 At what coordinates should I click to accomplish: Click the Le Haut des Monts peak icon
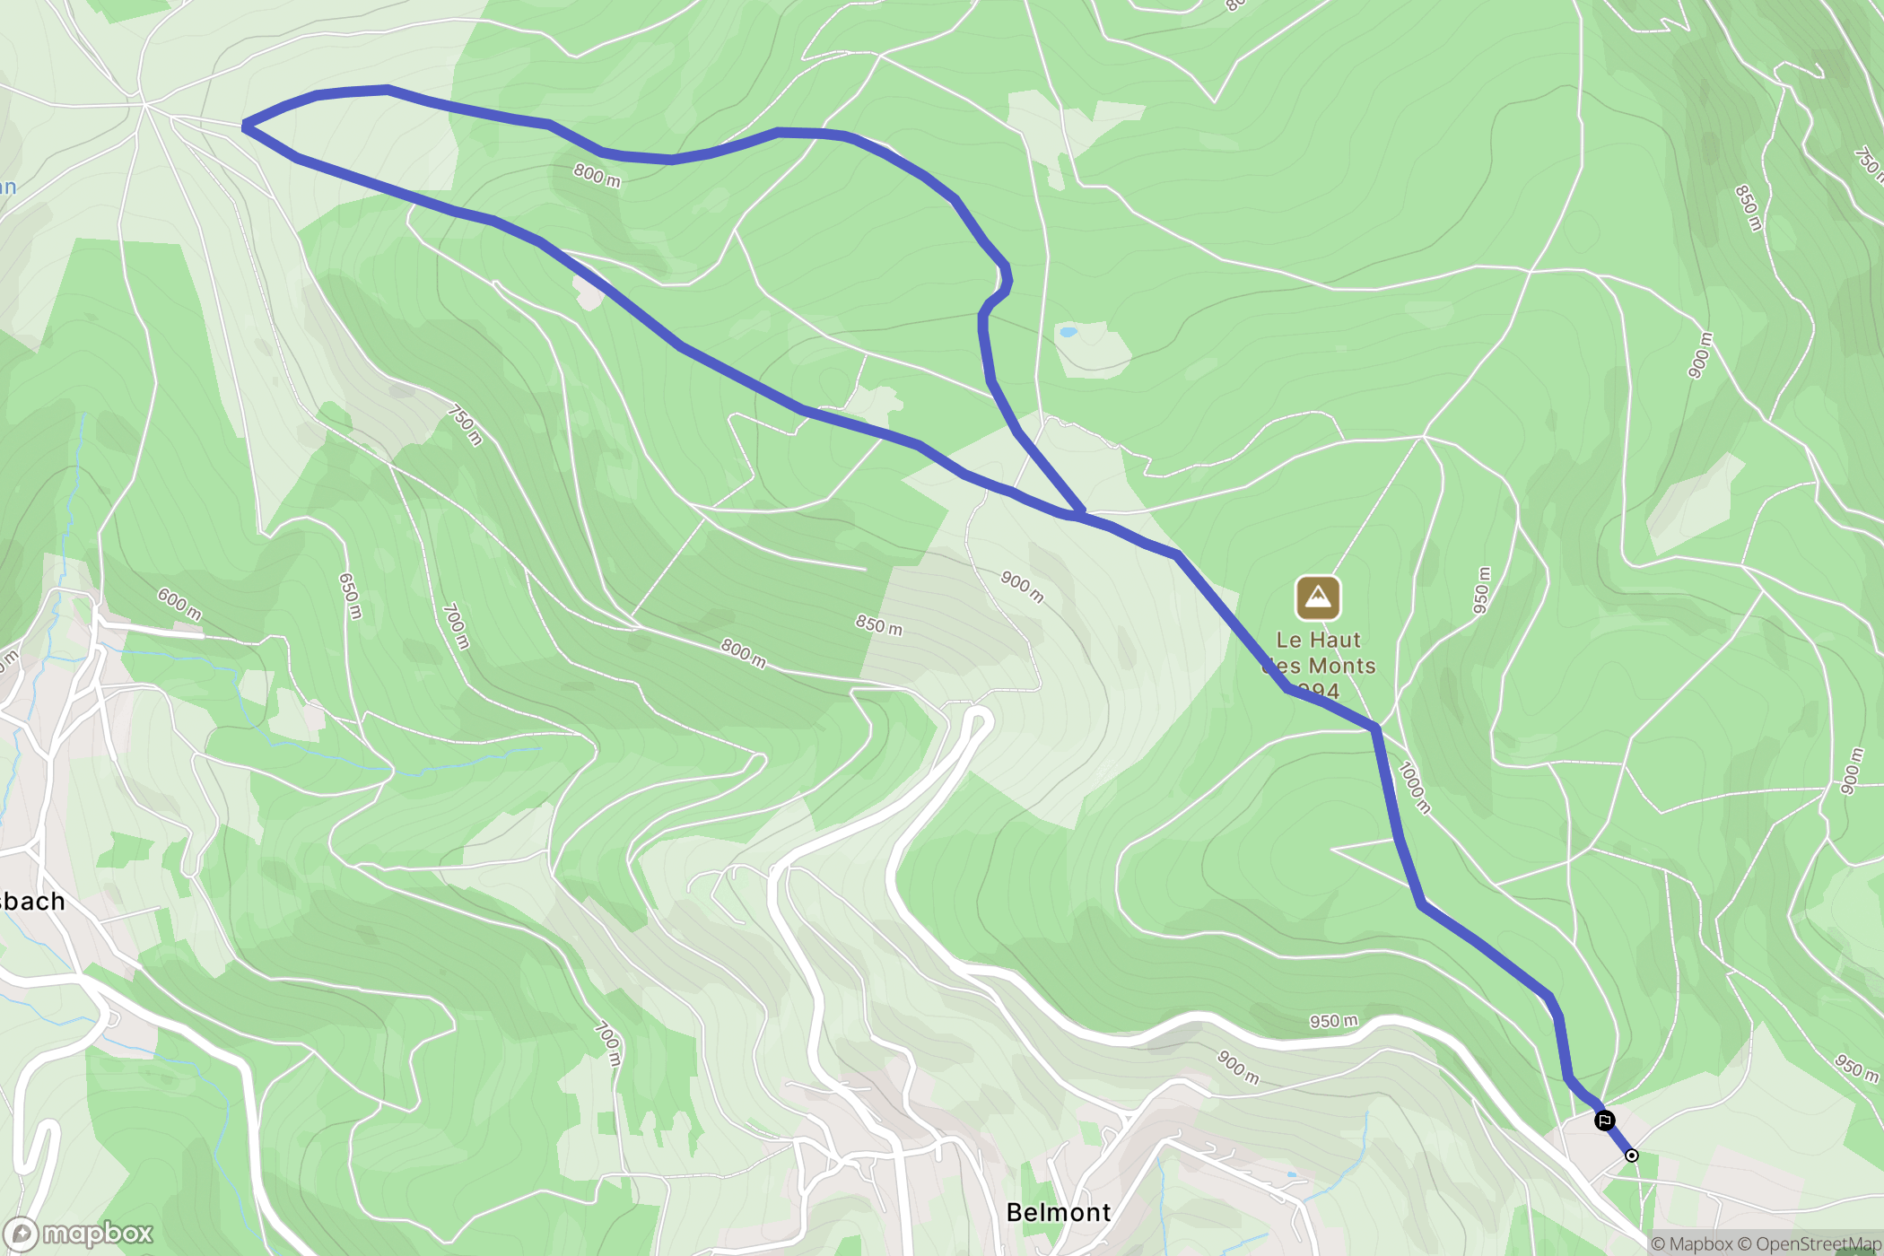click(x=1318, y=597)
